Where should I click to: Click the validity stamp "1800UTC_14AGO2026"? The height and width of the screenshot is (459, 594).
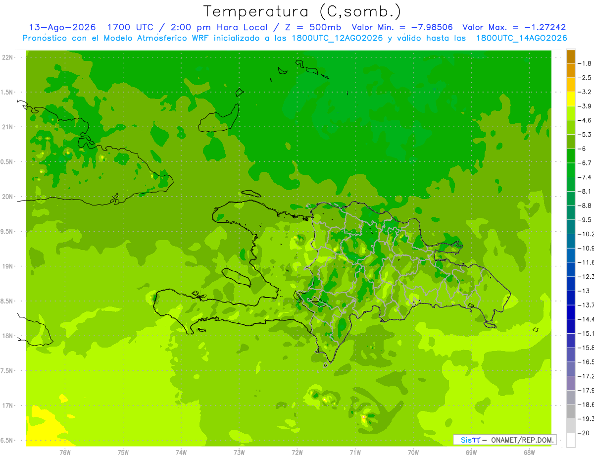click(x=521, y=38)
